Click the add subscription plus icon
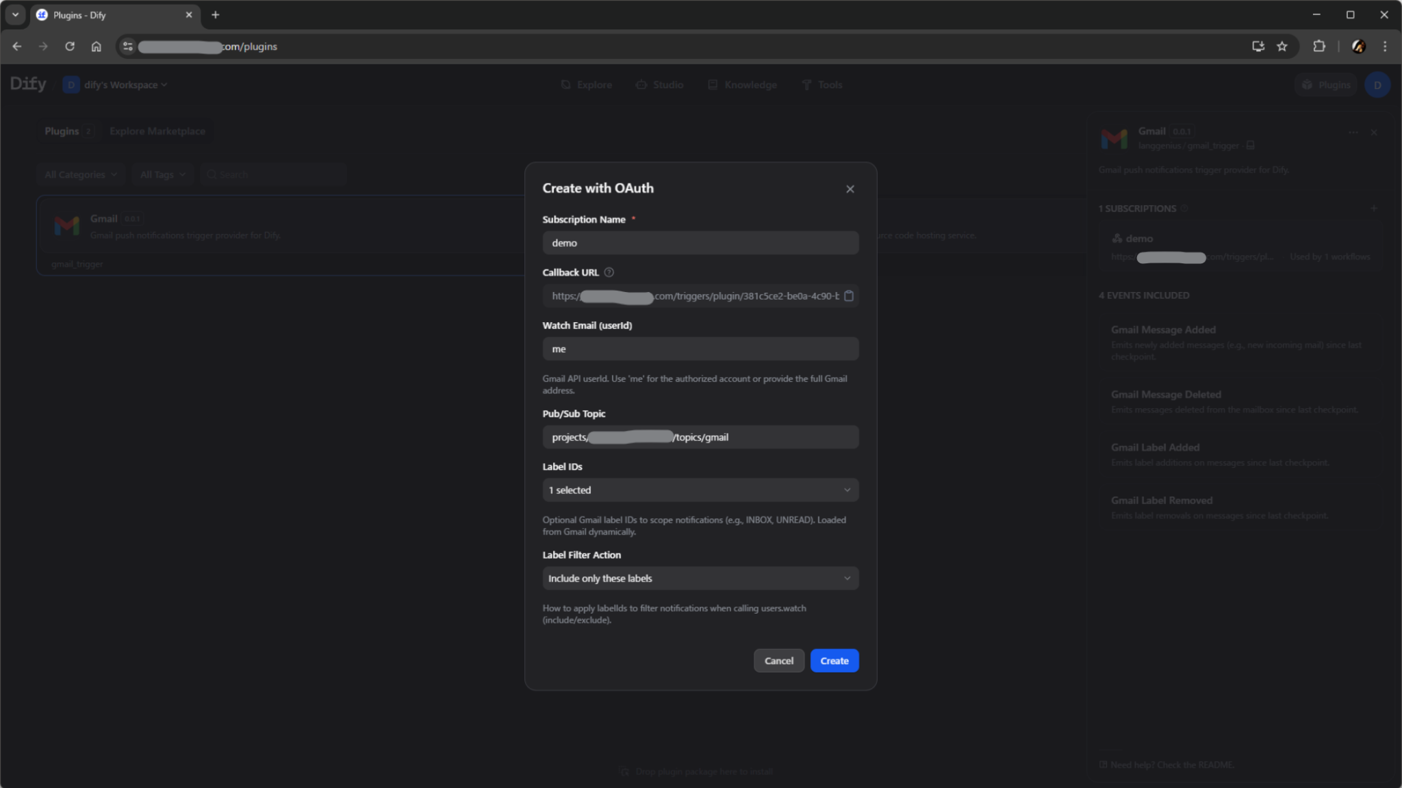The width and height of the screenshot is (1402, 788). click(1374, 208)
